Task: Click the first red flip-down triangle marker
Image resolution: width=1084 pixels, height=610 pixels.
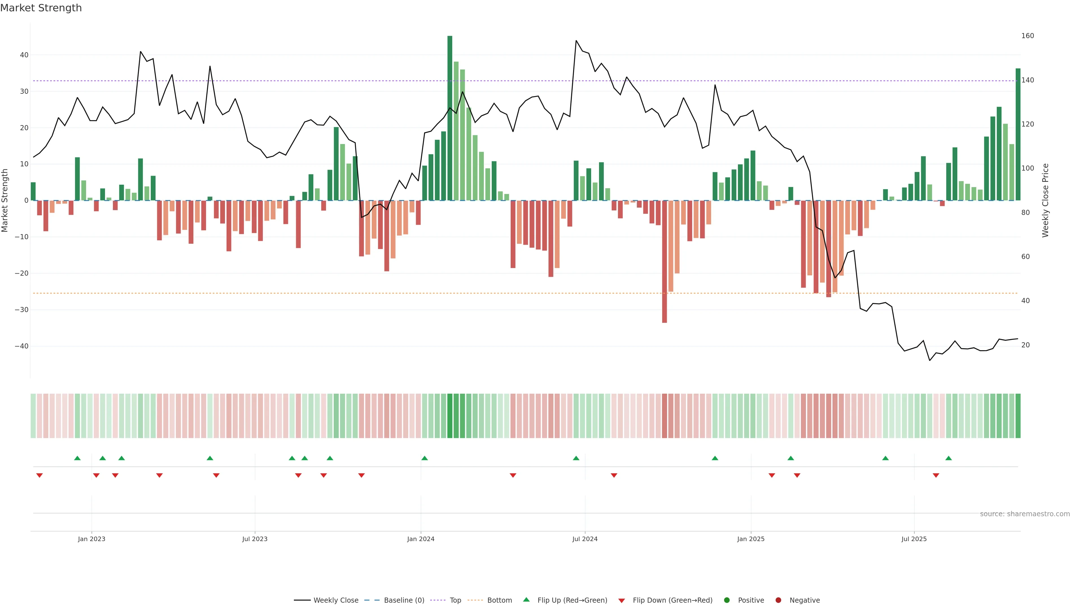Action: click(x=40, y=475)
